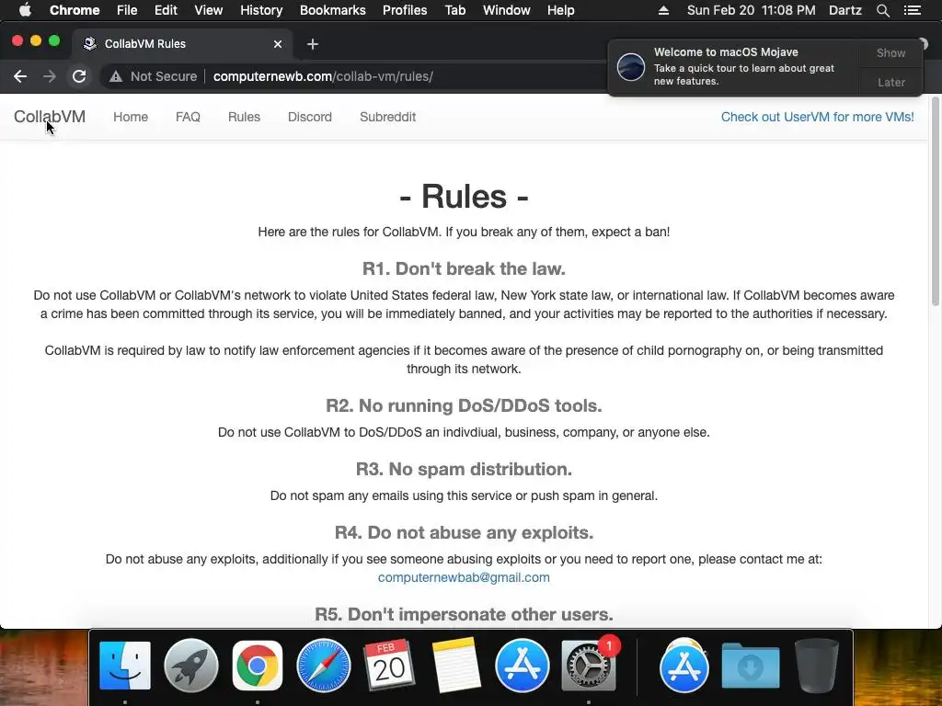The image size is (942, 706).
Task: Click computernewbab@gmail.com email link
Action: click(464, 577)
